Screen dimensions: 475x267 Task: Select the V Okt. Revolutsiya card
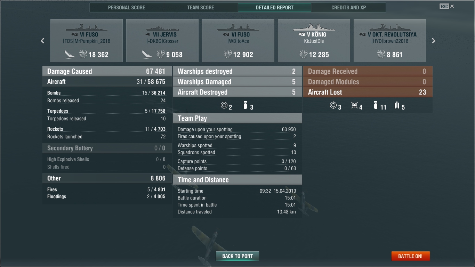pyautogui.click(x=390, y=41)
